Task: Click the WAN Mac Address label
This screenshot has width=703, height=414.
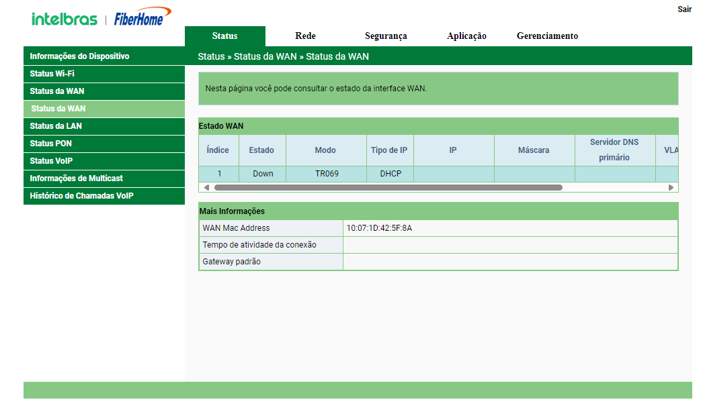Action: [237, 228]
